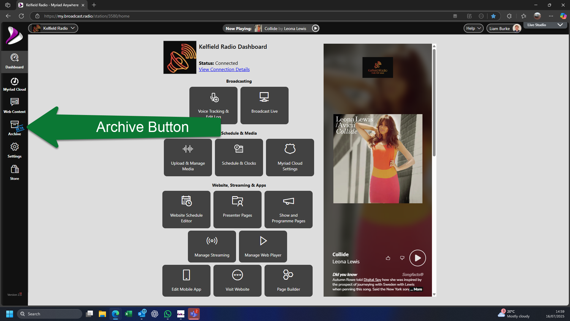Select the Kelfield Radio browser tab

52,5
